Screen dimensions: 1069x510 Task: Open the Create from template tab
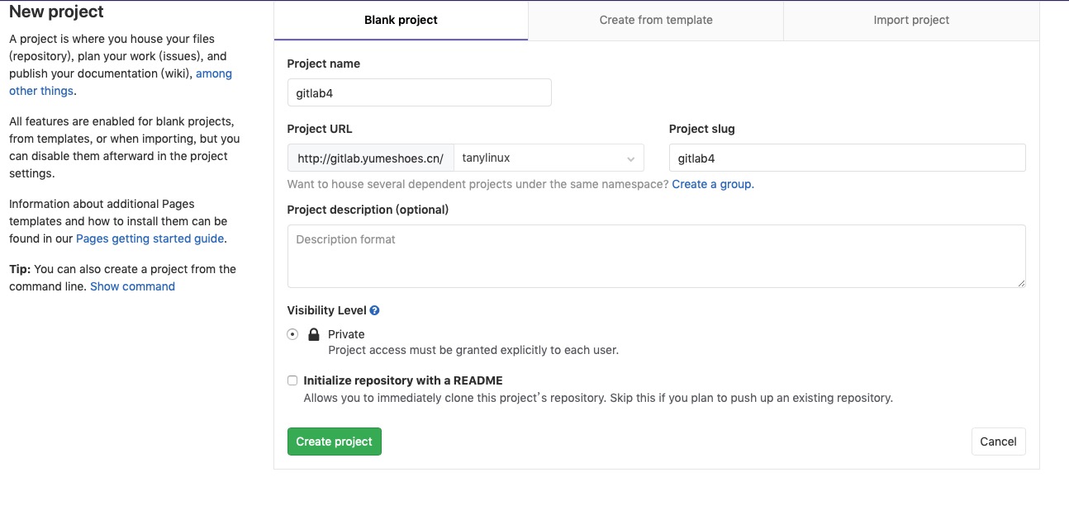point(656,20)
